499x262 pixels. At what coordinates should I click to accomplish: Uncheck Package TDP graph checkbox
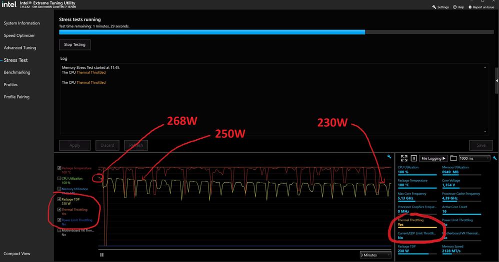click(59, 199)
